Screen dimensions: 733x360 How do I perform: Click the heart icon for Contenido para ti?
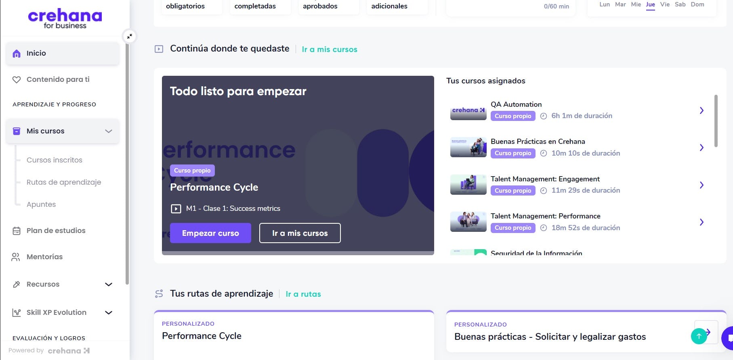17,80
